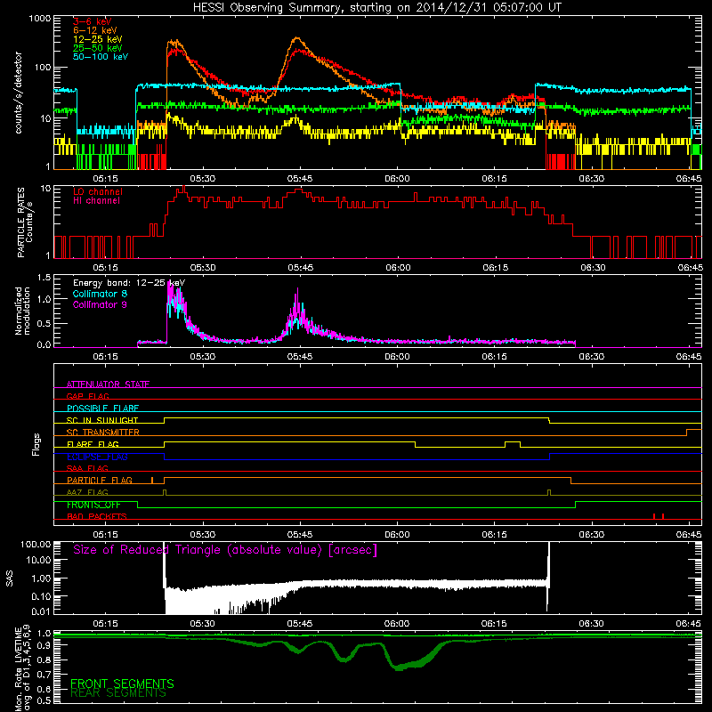Screen dimensions: 712x712
Task: Click the "Normalized modulation" axis label
Action: 22,311
